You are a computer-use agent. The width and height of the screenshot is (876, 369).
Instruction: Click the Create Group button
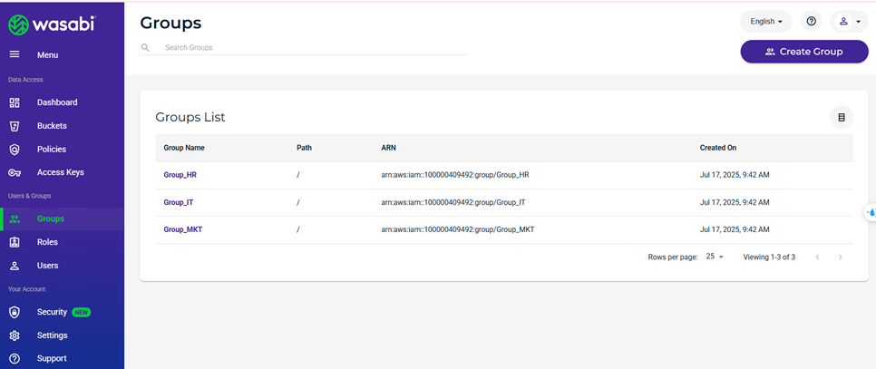(x=804, y=52)
